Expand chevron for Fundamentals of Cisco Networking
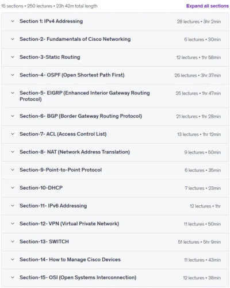230x288 pixels. tap(13, 39)
